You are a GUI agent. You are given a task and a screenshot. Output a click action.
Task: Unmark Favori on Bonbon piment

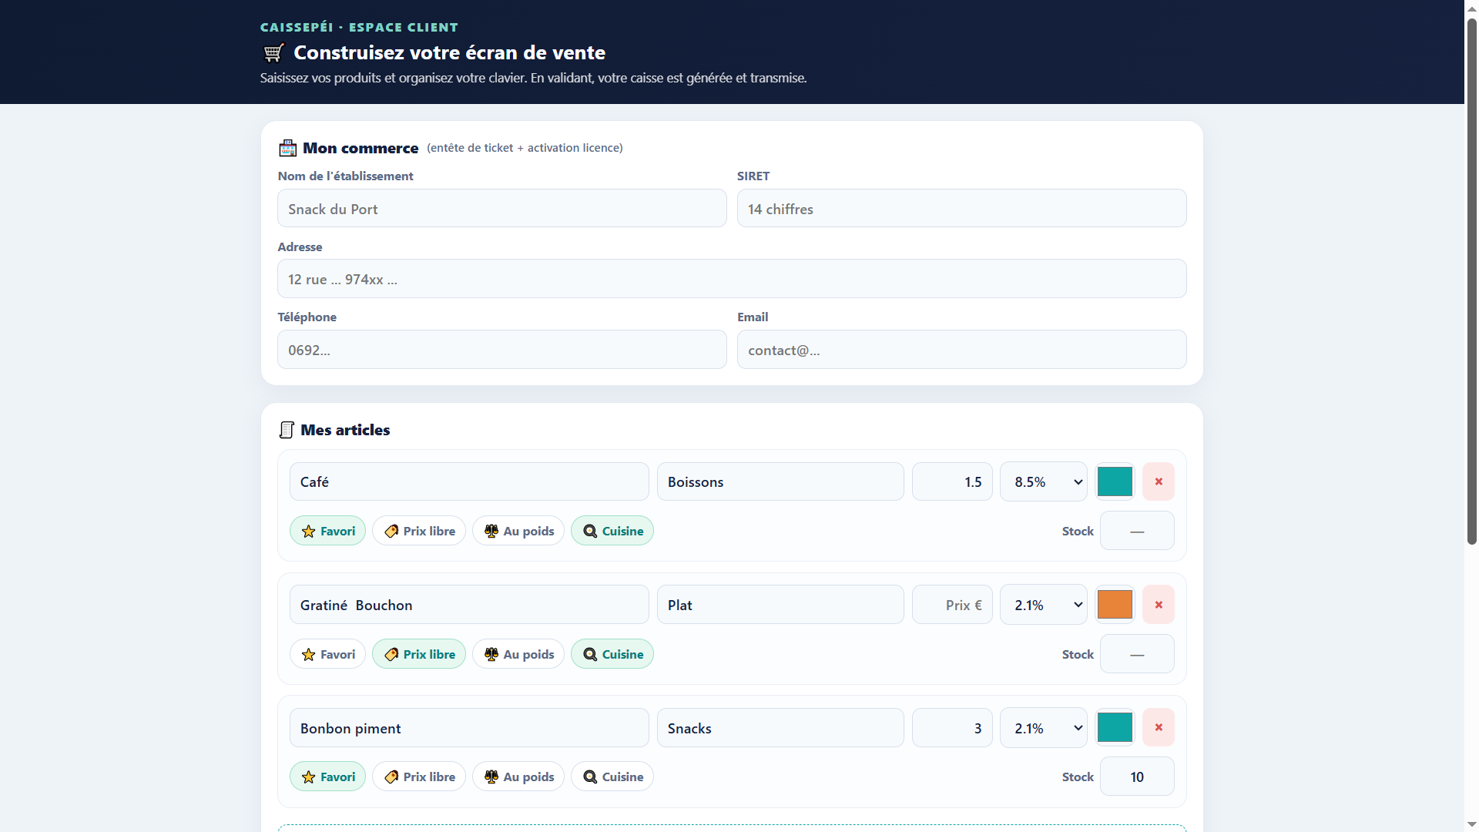pyautogui.click(x=327, y=777)
